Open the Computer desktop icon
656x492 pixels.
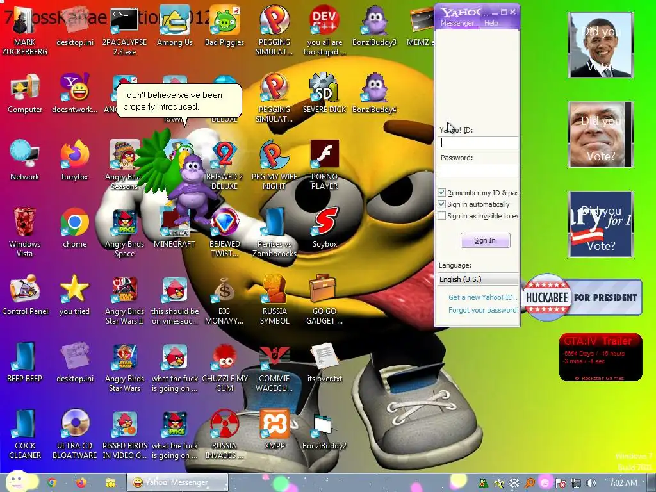coord(25,94)
